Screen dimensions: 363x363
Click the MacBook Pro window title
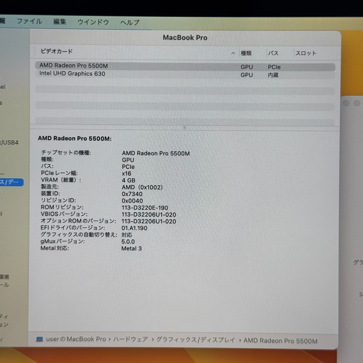(x=185, y=38)
